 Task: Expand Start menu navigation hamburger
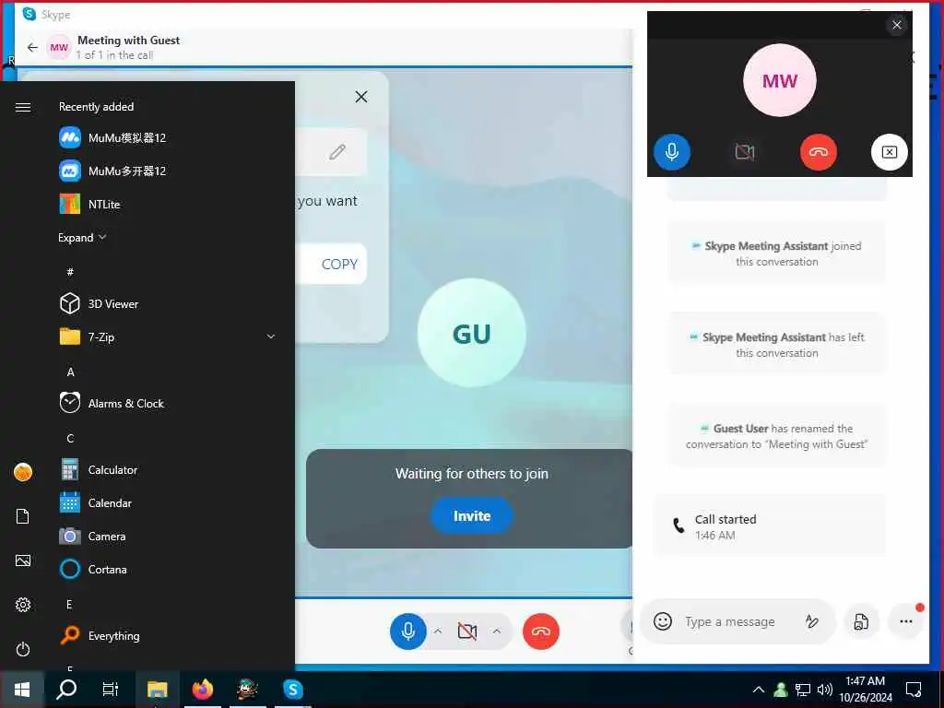(x=23, y=107)
